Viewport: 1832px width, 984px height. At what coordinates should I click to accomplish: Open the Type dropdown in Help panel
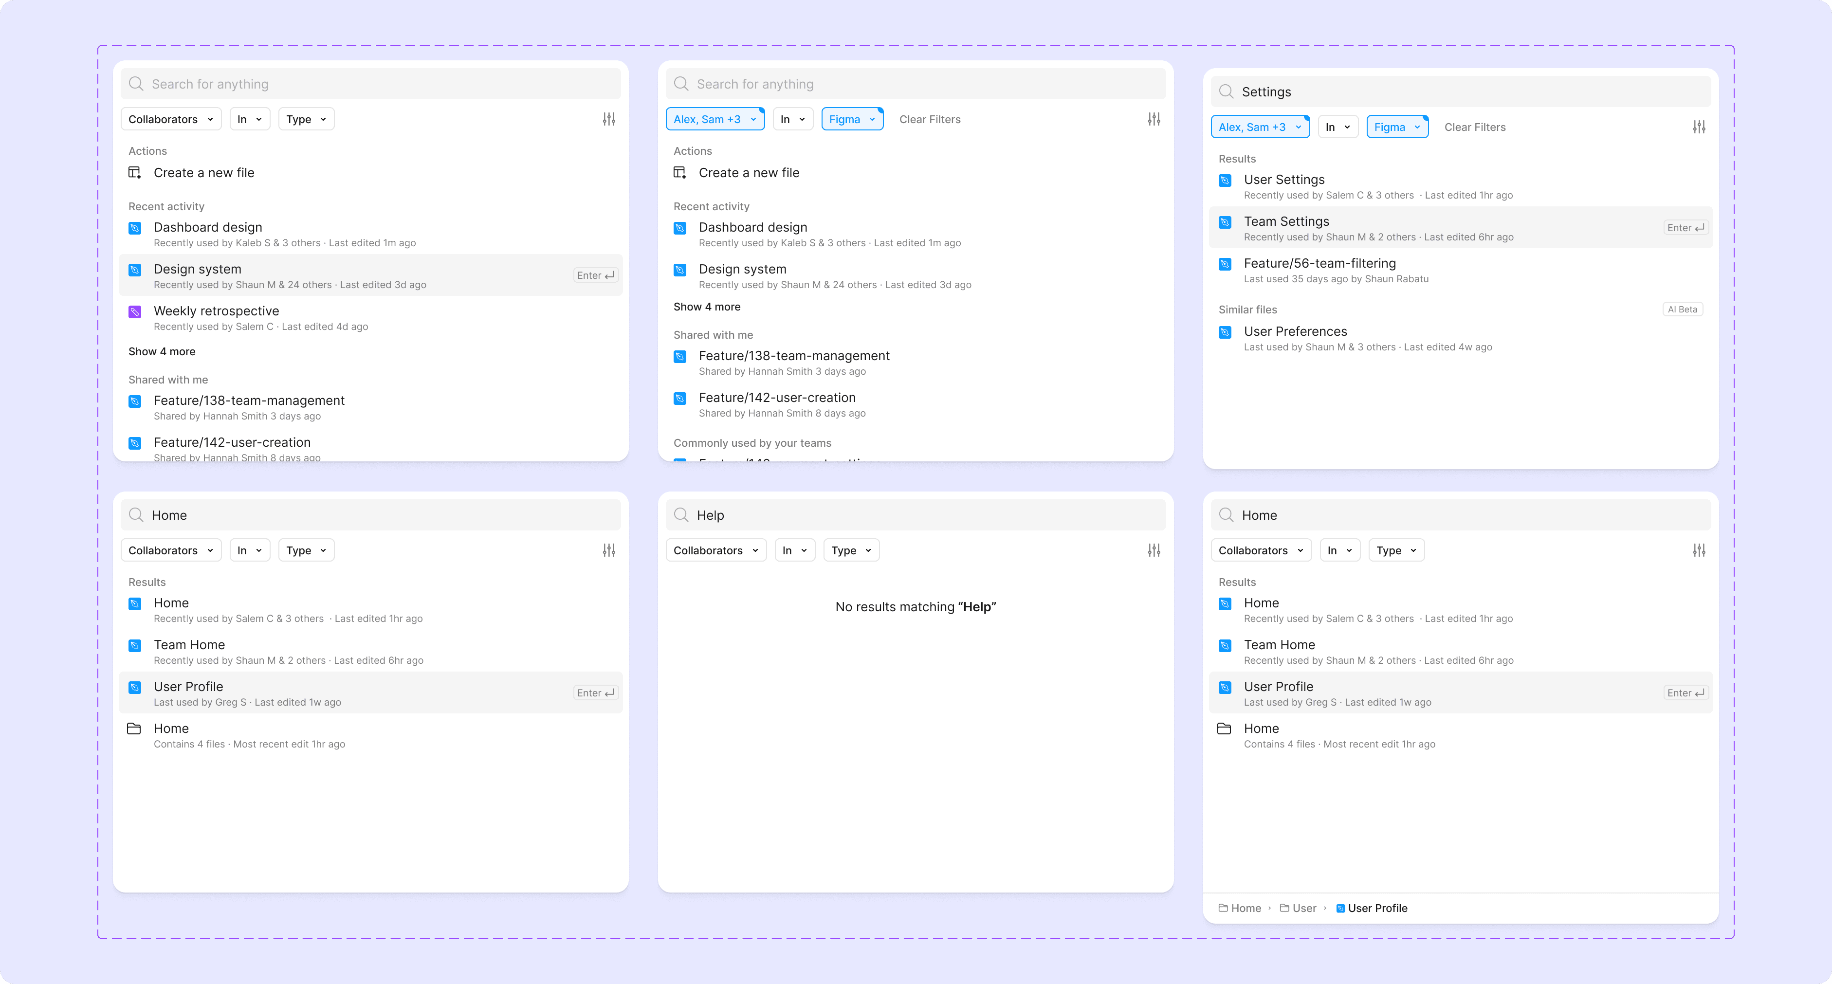[851, 550]
